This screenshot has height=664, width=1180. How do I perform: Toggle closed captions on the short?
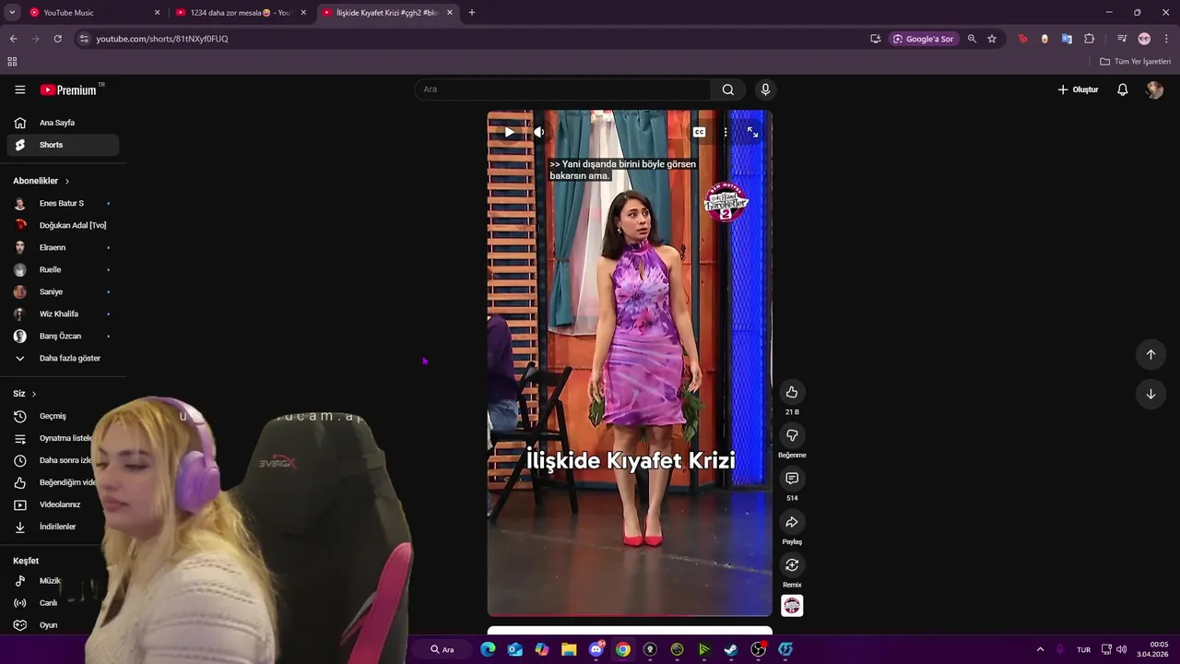[700, 132]
